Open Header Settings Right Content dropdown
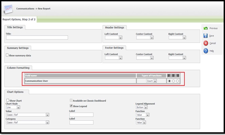 click(x=177, y=38)
